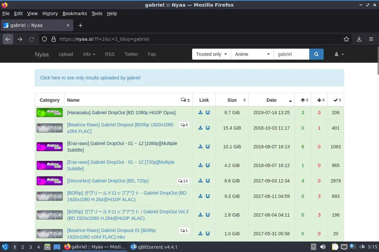
Task: Open the Edit menu
Action: 18,13
